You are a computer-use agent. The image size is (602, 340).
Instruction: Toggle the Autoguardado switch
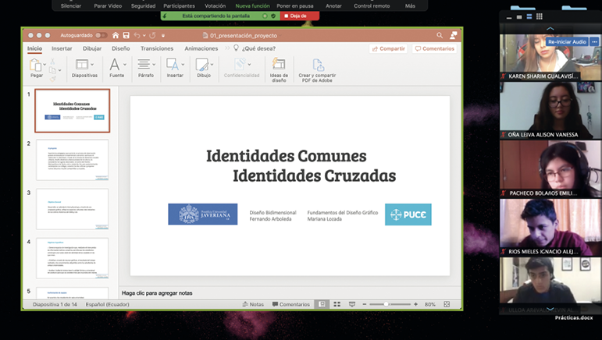point(101,35)
